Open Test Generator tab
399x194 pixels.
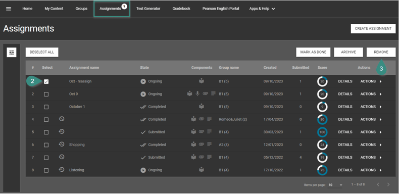(x=148, y=9)
